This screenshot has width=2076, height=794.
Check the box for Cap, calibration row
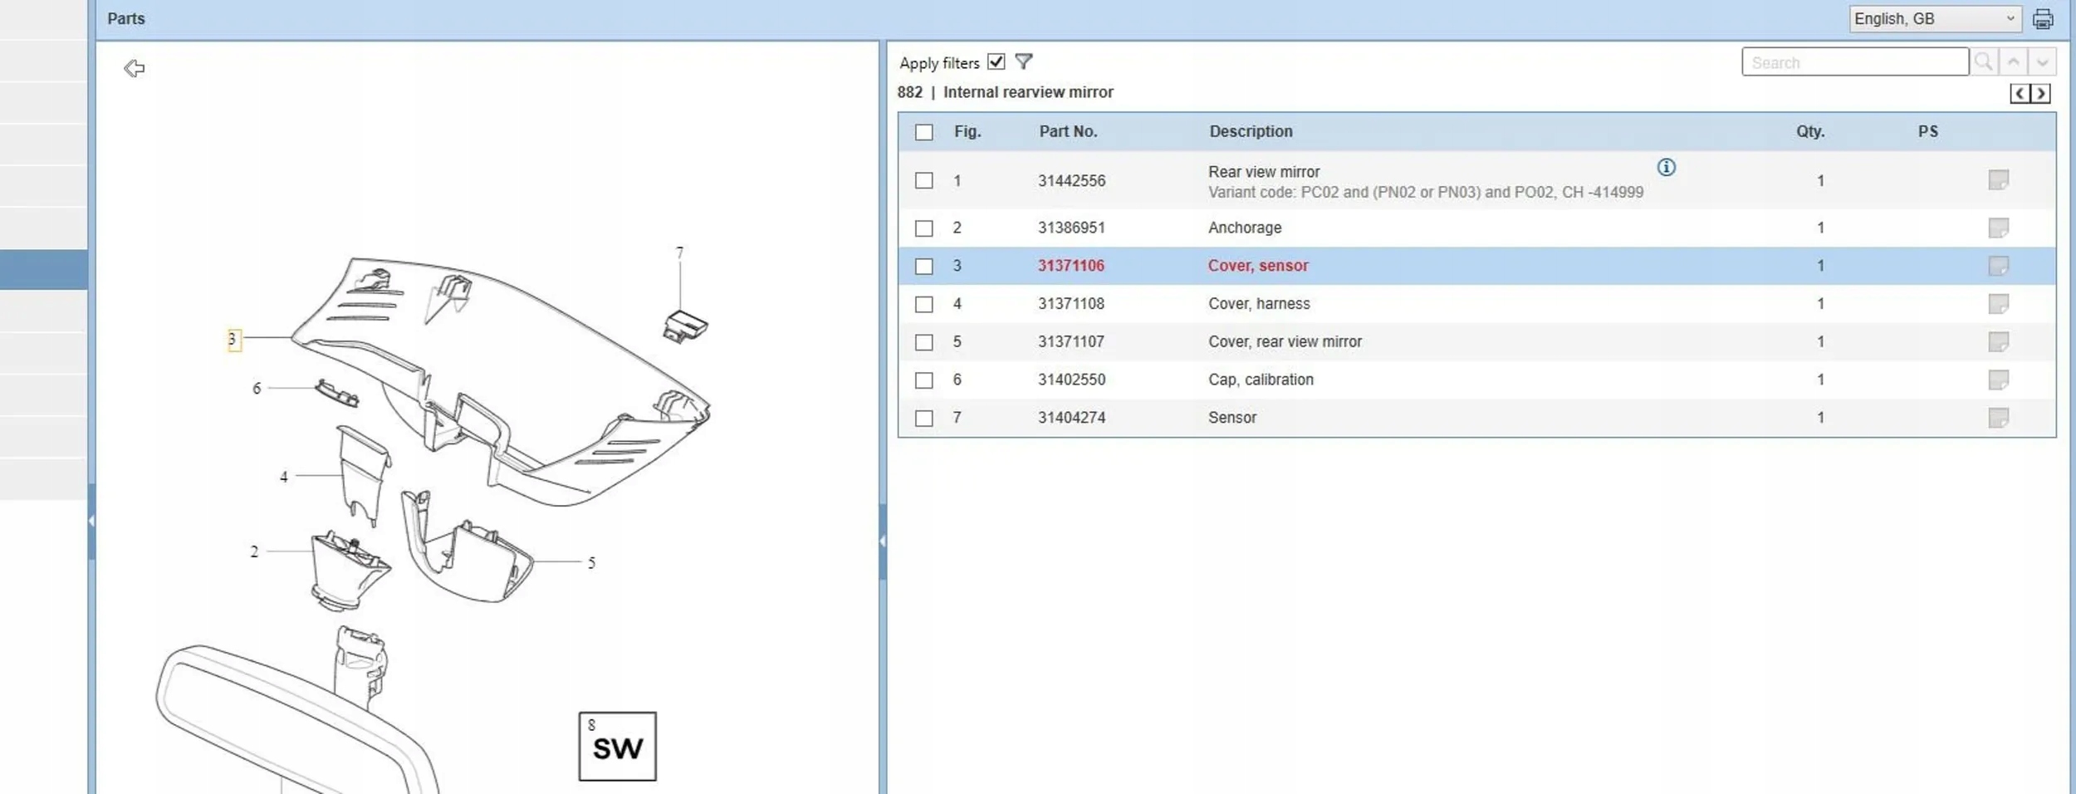point(923,380)
